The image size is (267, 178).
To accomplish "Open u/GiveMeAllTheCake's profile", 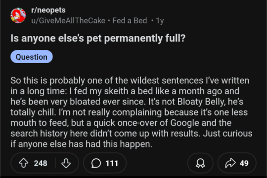I will pos(68,21).
